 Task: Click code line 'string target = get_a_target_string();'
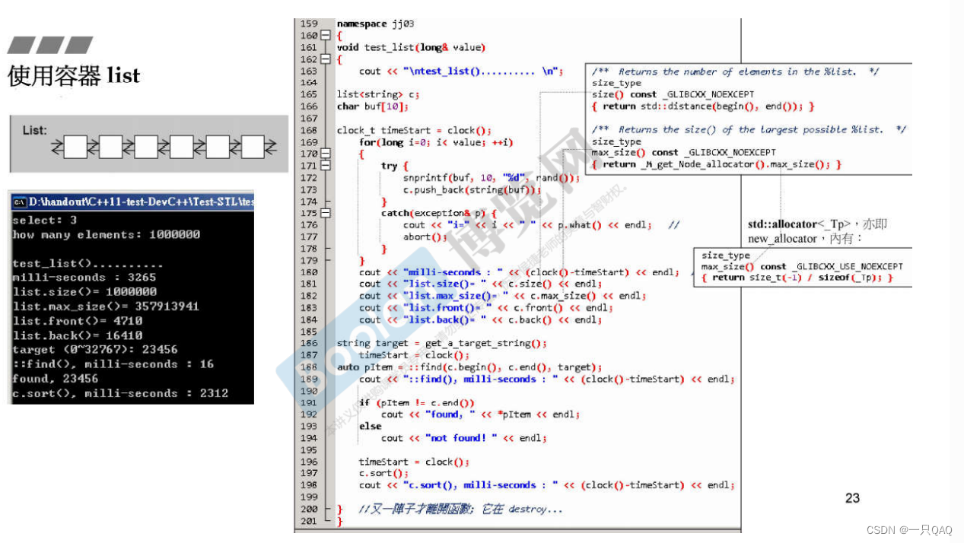pyautogui.click(x=441, y=343)
